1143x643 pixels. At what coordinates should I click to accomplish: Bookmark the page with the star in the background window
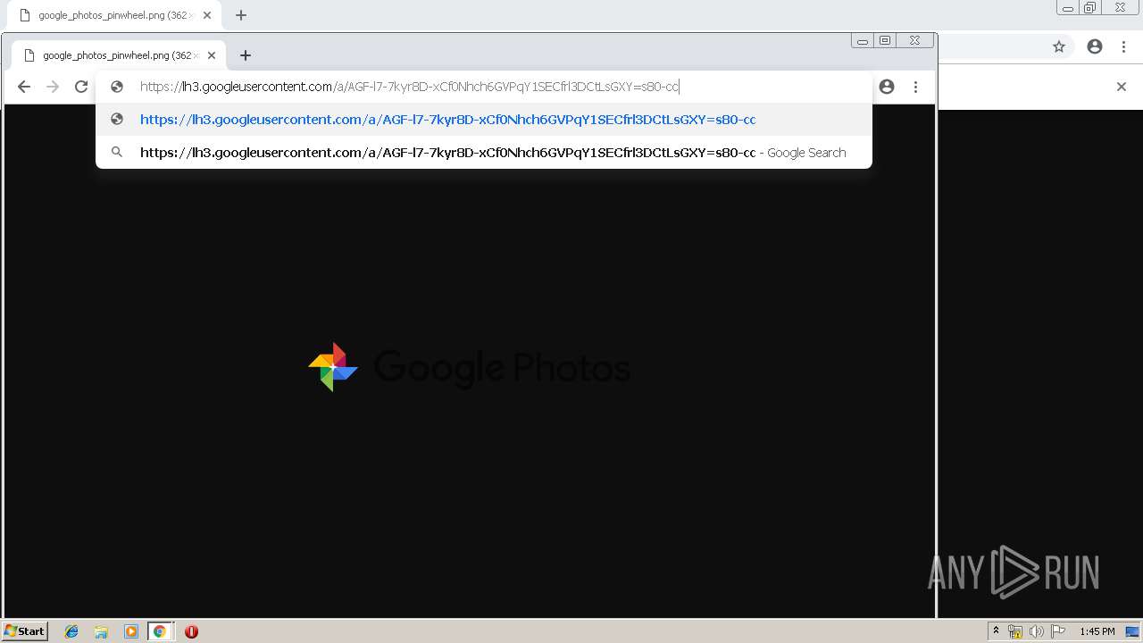pos(1059,46)
